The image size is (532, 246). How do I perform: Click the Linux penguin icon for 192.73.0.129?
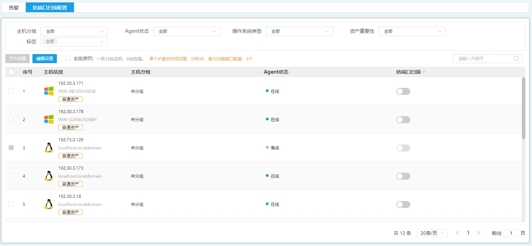[49, 148]
